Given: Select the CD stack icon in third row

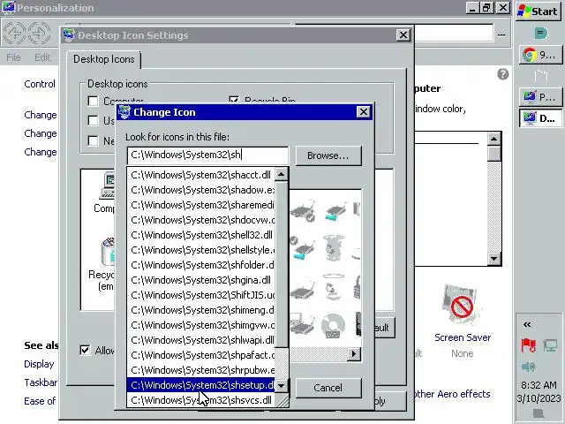Looking at the screenshot, I should coord(334,287).
